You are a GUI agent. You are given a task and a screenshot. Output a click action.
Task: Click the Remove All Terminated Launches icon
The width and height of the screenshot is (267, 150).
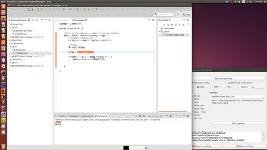pyautogui.click(x=144, y=116)
